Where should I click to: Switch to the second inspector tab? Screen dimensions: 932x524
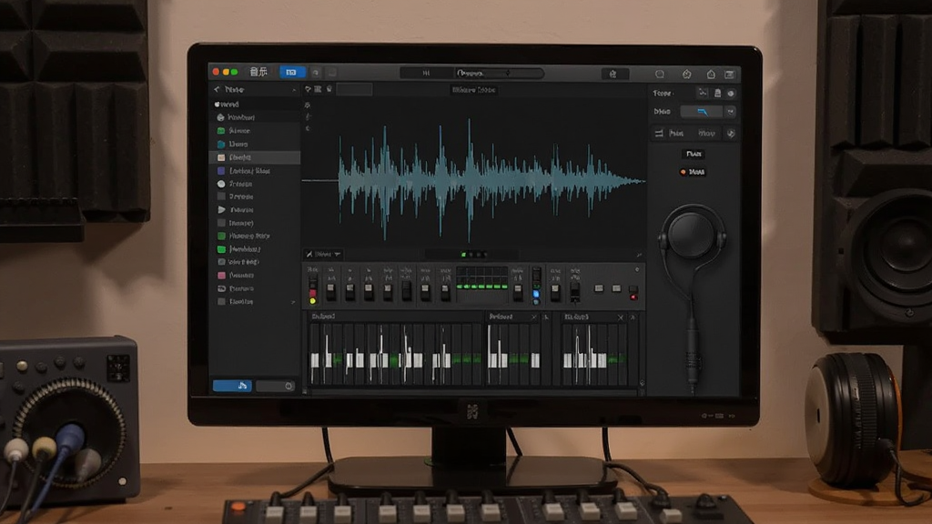pos(706,133)
